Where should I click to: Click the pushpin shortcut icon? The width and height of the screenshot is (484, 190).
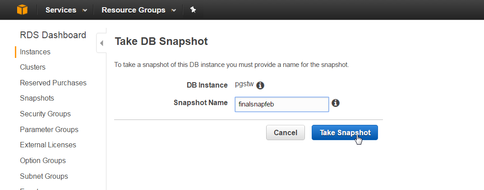[193, 10]
